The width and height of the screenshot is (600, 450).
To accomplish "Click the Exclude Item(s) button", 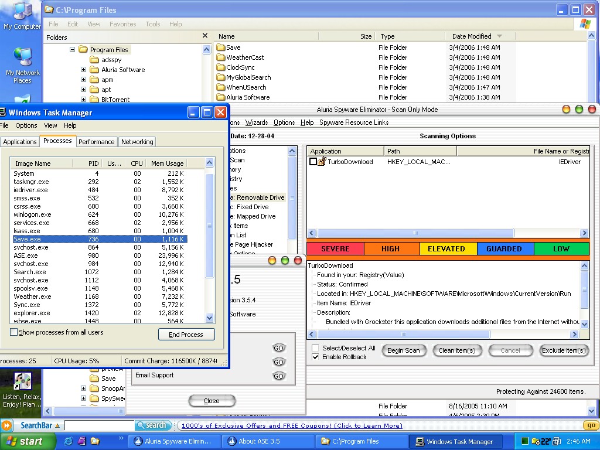I will click(563, 350).
